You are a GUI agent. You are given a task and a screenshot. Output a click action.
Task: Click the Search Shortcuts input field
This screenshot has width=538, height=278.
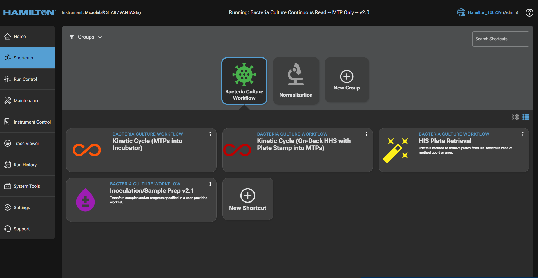coord(500,39)
